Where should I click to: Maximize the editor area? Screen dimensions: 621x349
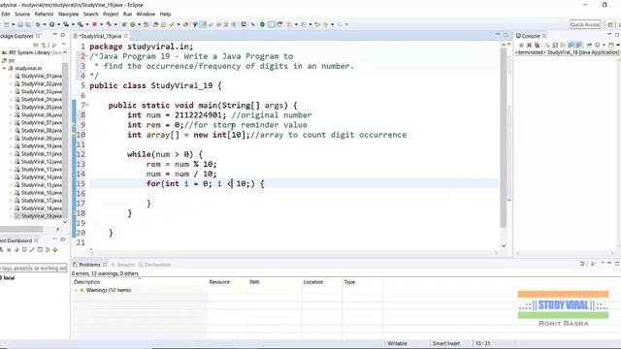[x=506, y=35]
